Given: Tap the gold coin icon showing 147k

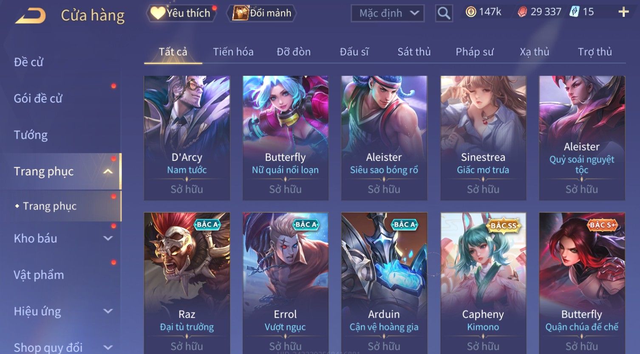Looking at the screenshot, I should tap(470, 12).
